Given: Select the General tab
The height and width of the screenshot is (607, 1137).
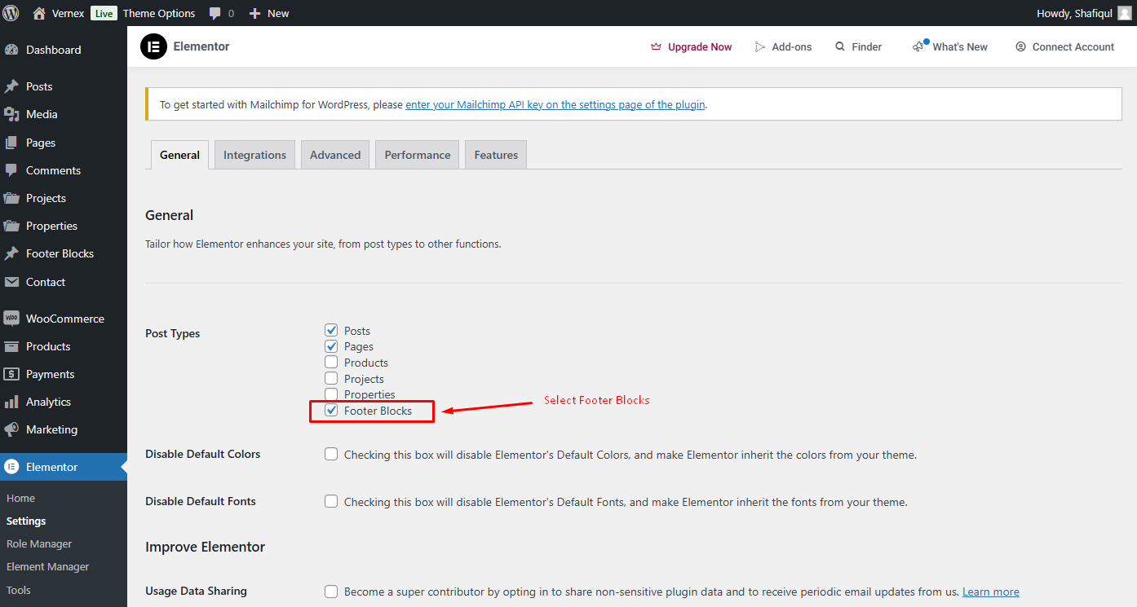Looking at the screenshot, I should [x=179, y=155].
